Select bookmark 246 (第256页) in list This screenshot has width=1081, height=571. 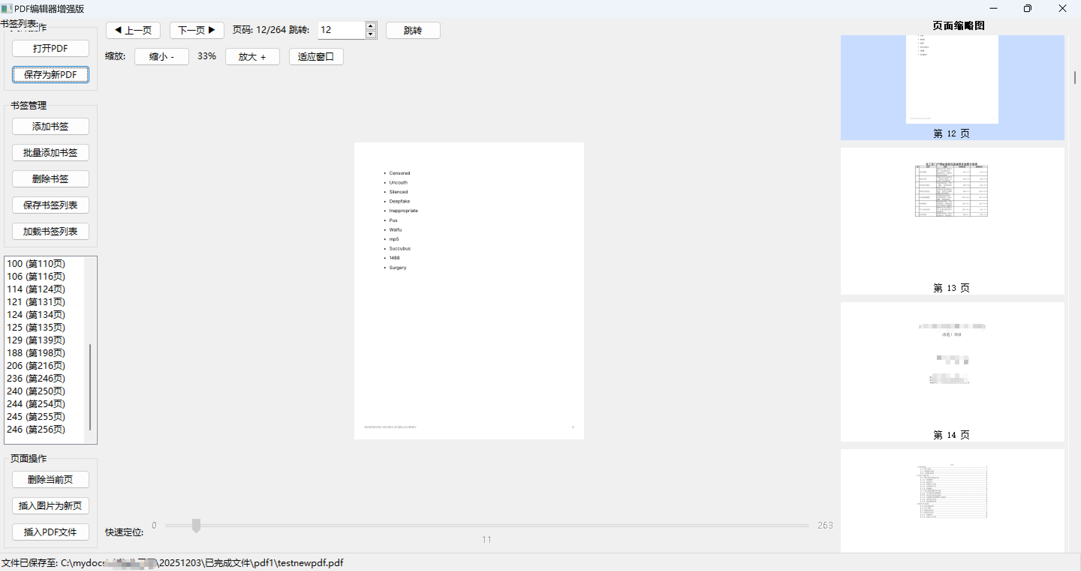36,429
